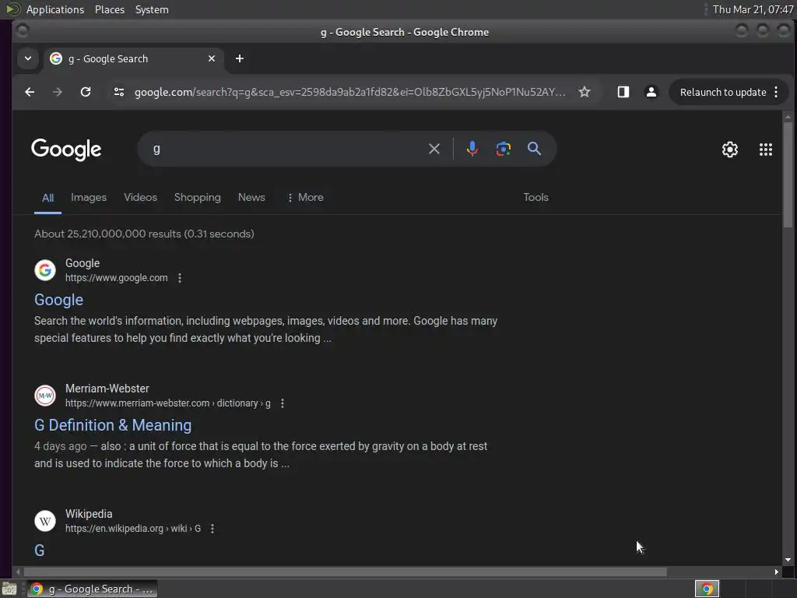Viewport: 797px width, 598px height.
Task: Click the https://www.google.com URL text
Action: pos(117,278)
